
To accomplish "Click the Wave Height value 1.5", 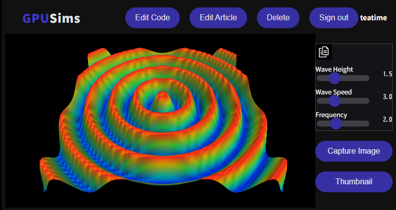I will tap(388, 74).
